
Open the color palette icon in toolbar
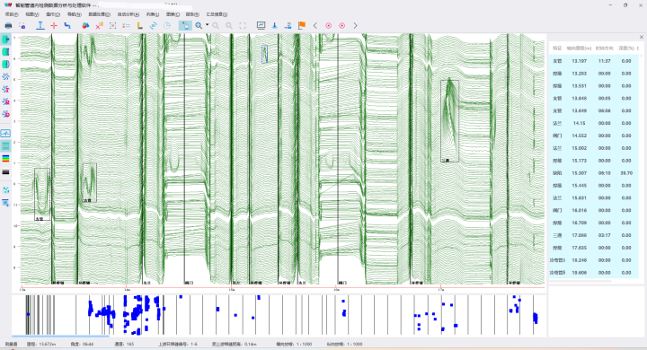(x=85, y=25)
